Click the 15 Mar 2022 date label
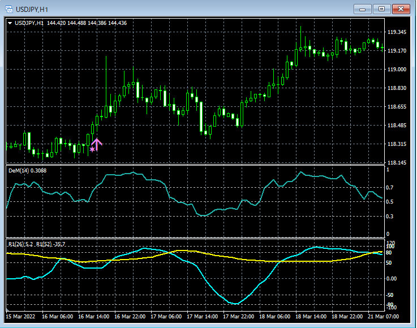417x328 pixels. (x=20, y=316)
